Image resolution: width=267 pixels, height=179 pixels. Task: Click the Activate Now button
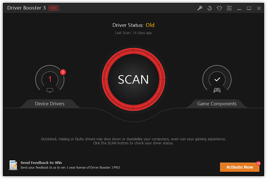pyautogui.click(x=239, y=167)
